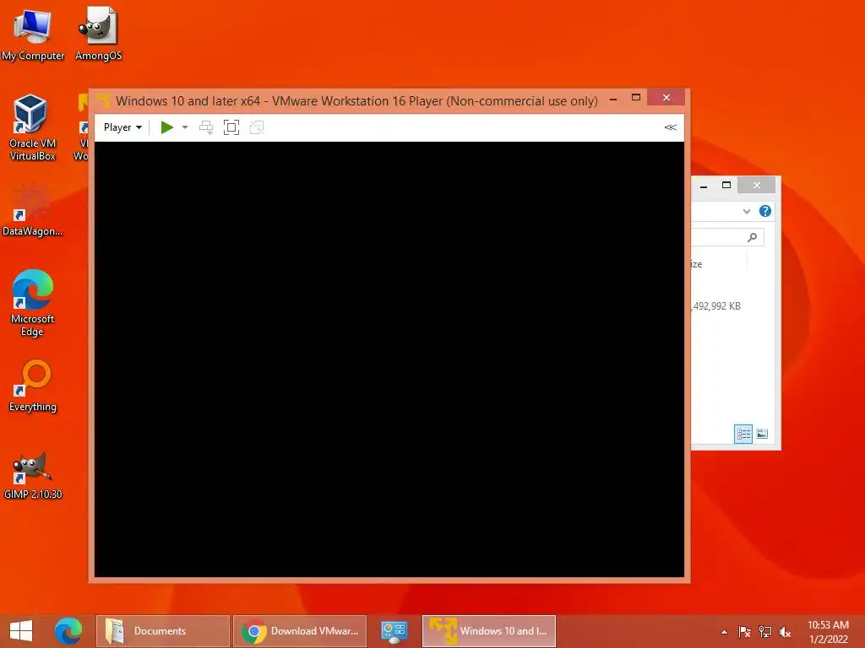Screen dimensions: 865x648
Task: Switch Explorer to large icons view
Action: tap(762, 434)
